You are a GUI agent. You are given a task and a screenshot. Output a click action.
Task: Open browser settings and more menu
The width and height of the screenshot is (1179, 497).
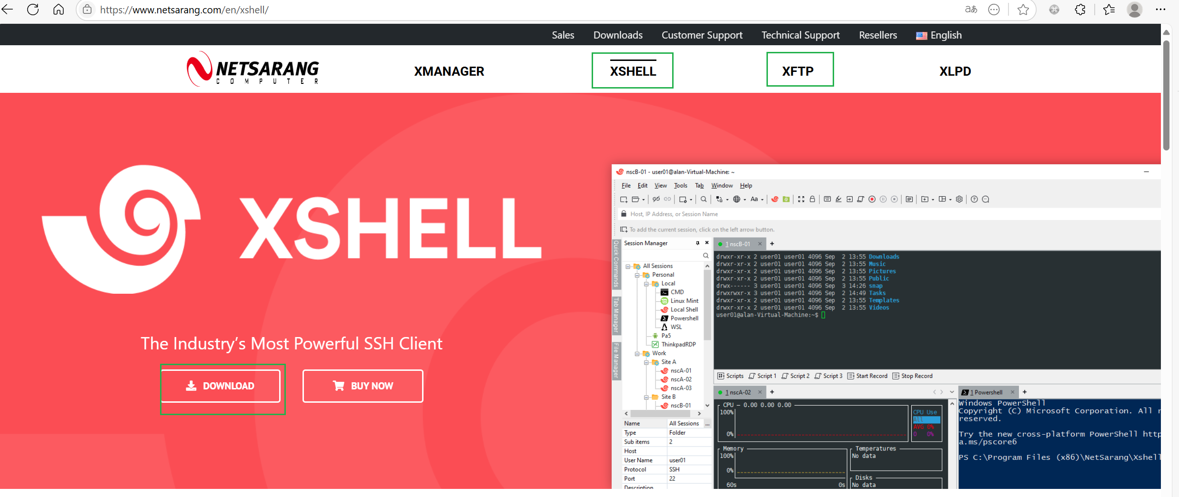(1160, 10)
